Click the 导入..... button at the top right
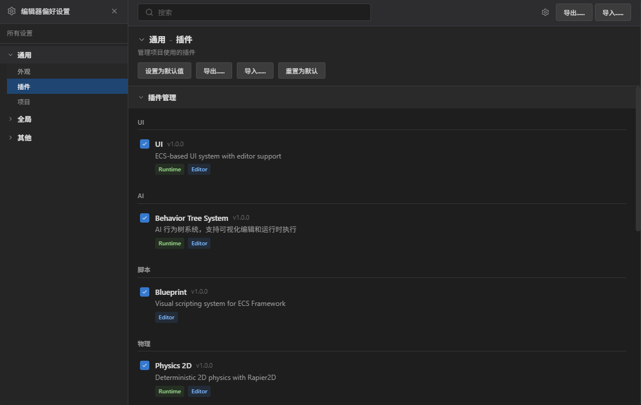Image resolution: width=641 pixels, height=405 pixels. pyautogui.click(x=613, y=12)
